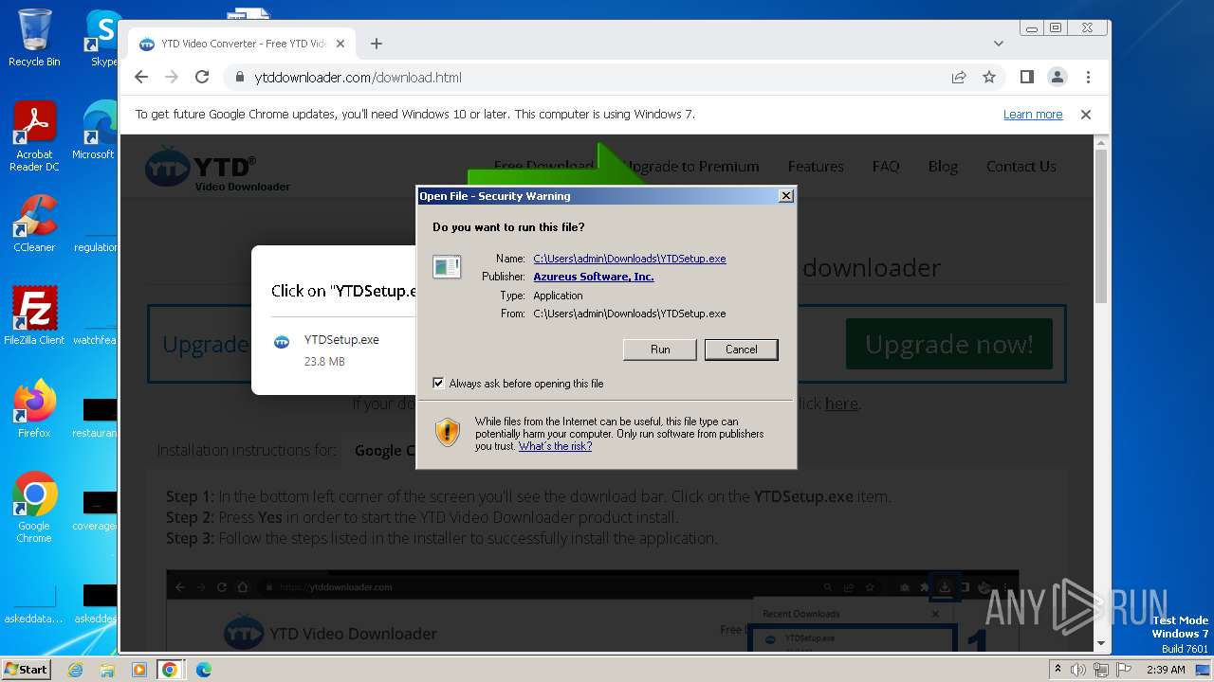Click the Action Center flag tray icon
The height and width of the screenshot is (682, 1214).
[x=1124, y=670]
